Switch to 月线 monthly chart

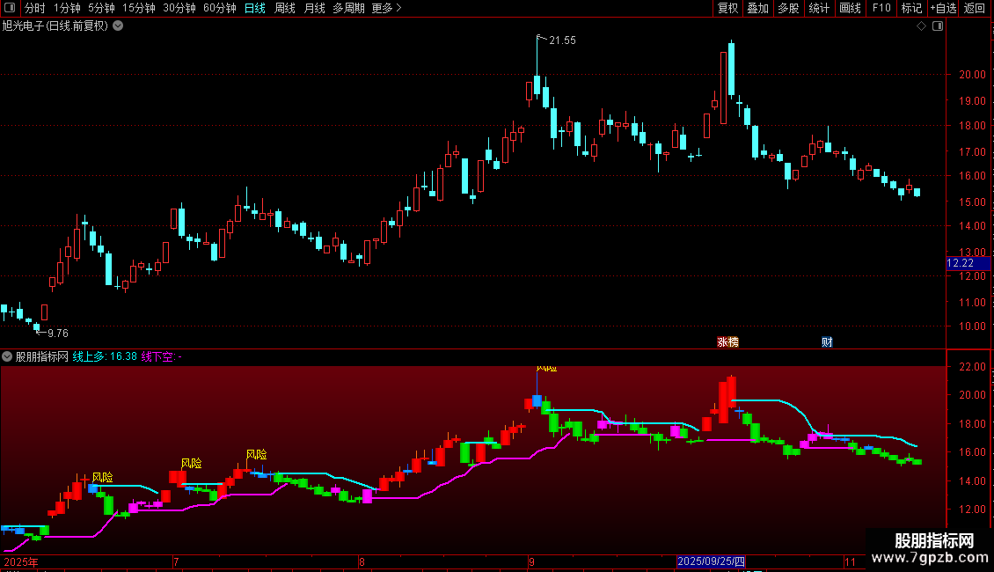(314, 8)
